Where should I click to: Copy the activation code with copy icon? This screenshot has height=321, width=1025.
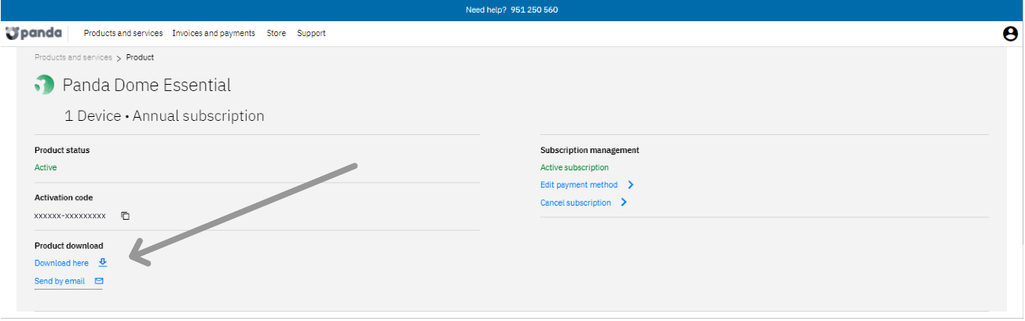pyautogui.click(x=125, y=216)
